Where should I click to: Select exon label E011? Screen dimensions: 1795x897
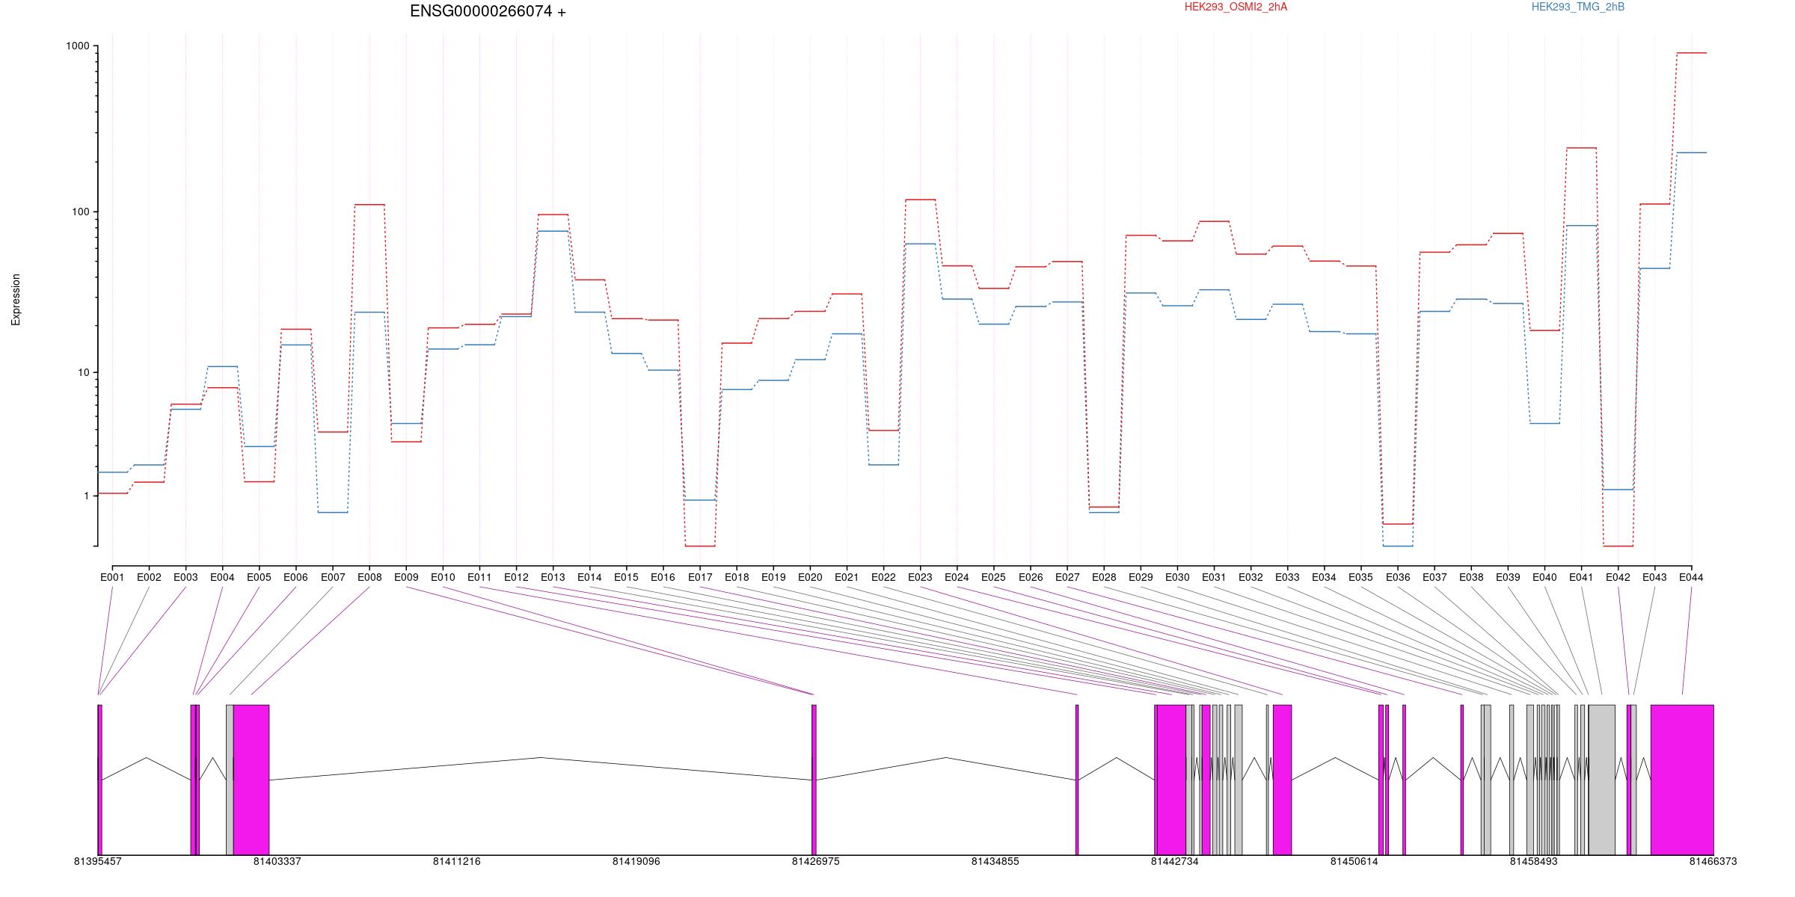coord(479,577)
